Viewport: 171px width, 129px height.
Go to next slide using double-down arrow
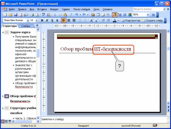click(x=168, y=110)
